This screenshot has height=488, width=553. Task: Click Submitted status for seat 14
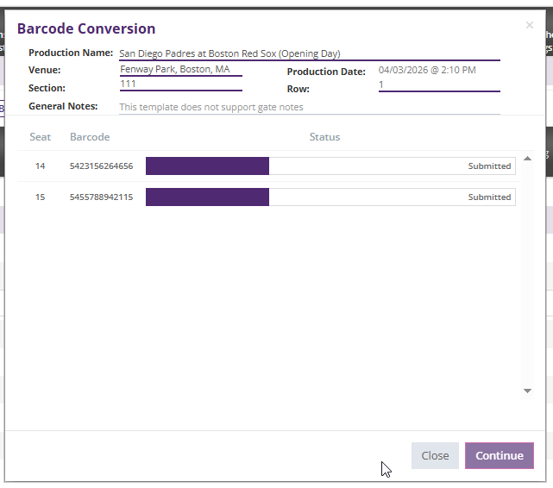pyautogui.click(x=489, y=166)
